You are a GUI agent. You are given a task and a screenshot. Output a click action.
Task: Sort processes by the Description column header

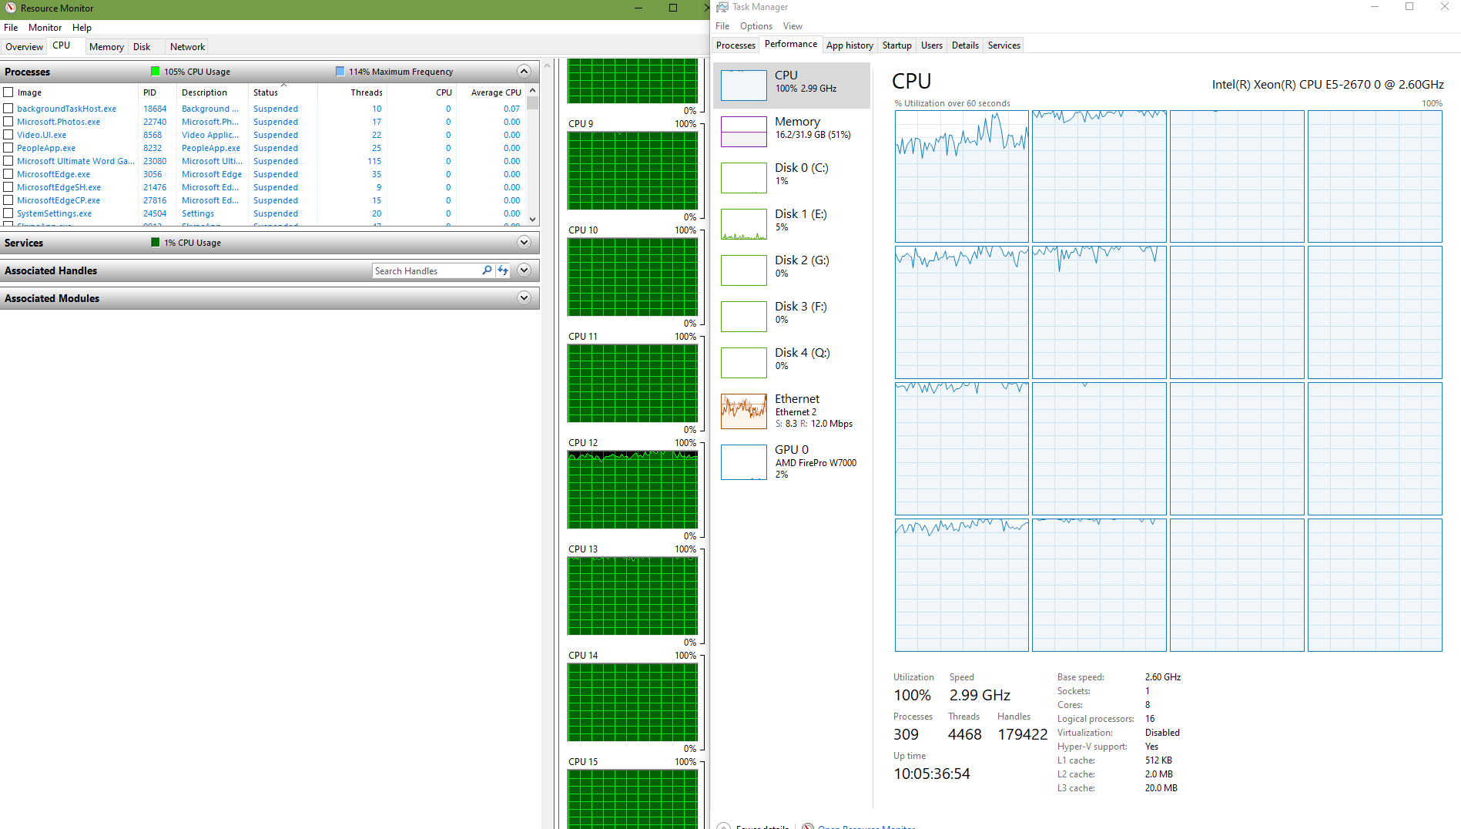coord(213,92)
